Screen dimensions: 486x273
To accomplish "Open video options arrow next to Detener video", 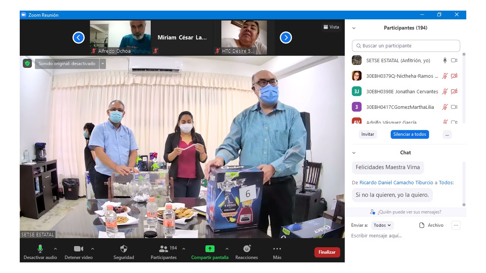I will [x=93, y=249].
